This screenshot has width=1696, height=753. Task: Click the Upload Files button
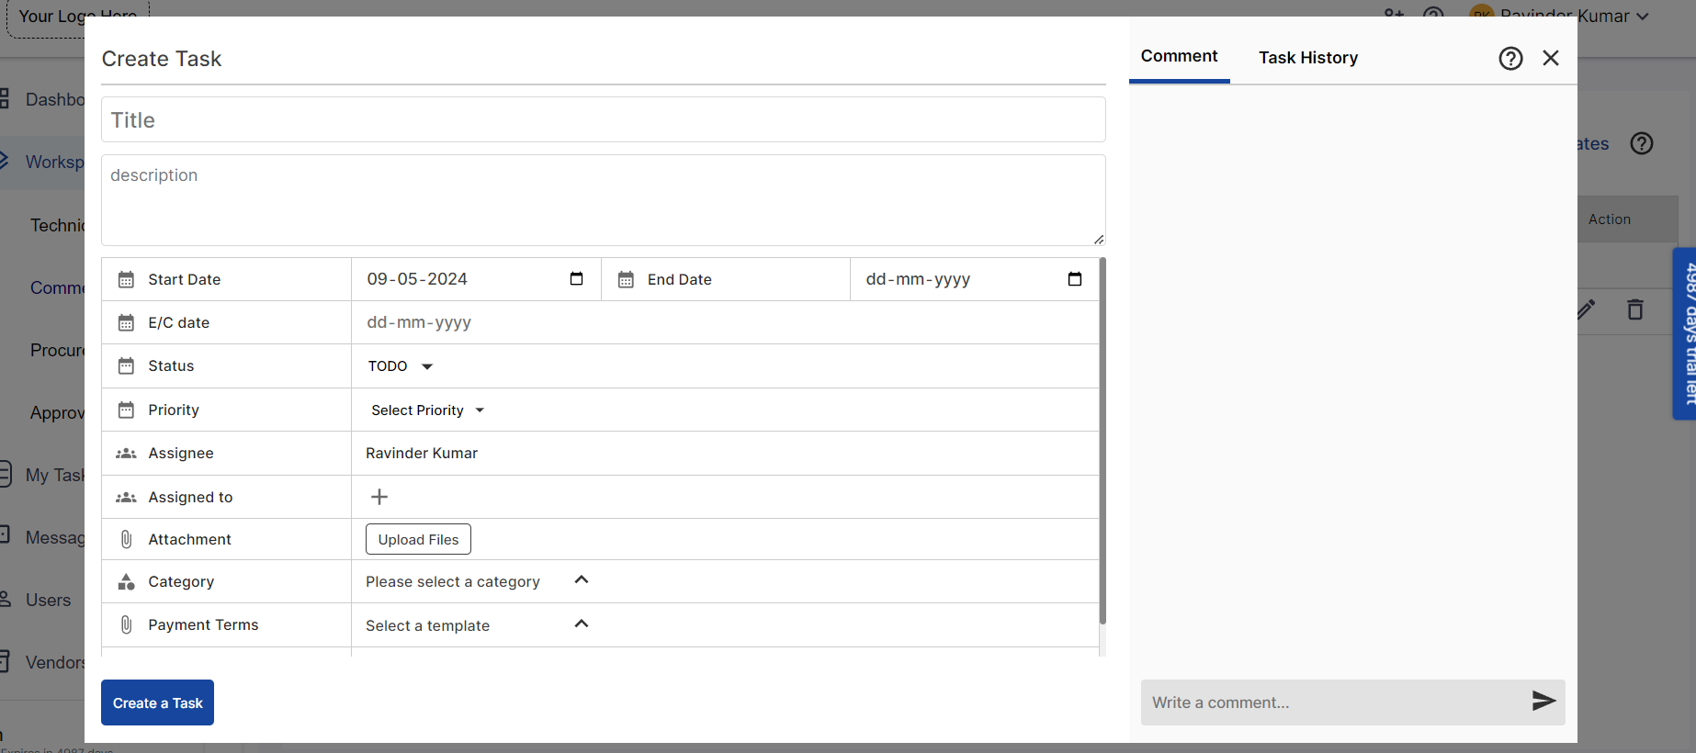tap(418, 539)
